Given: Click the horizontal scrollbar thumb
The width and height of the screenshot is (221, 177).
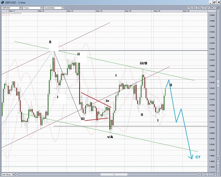Looking at the screenshot, I should coord(114,175).
